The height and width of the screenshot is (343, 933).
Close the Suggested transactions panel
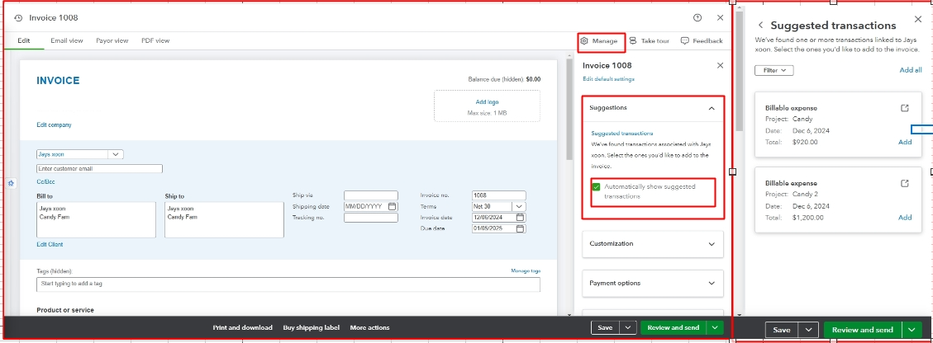pyautogui.click(x=917, y=20)
